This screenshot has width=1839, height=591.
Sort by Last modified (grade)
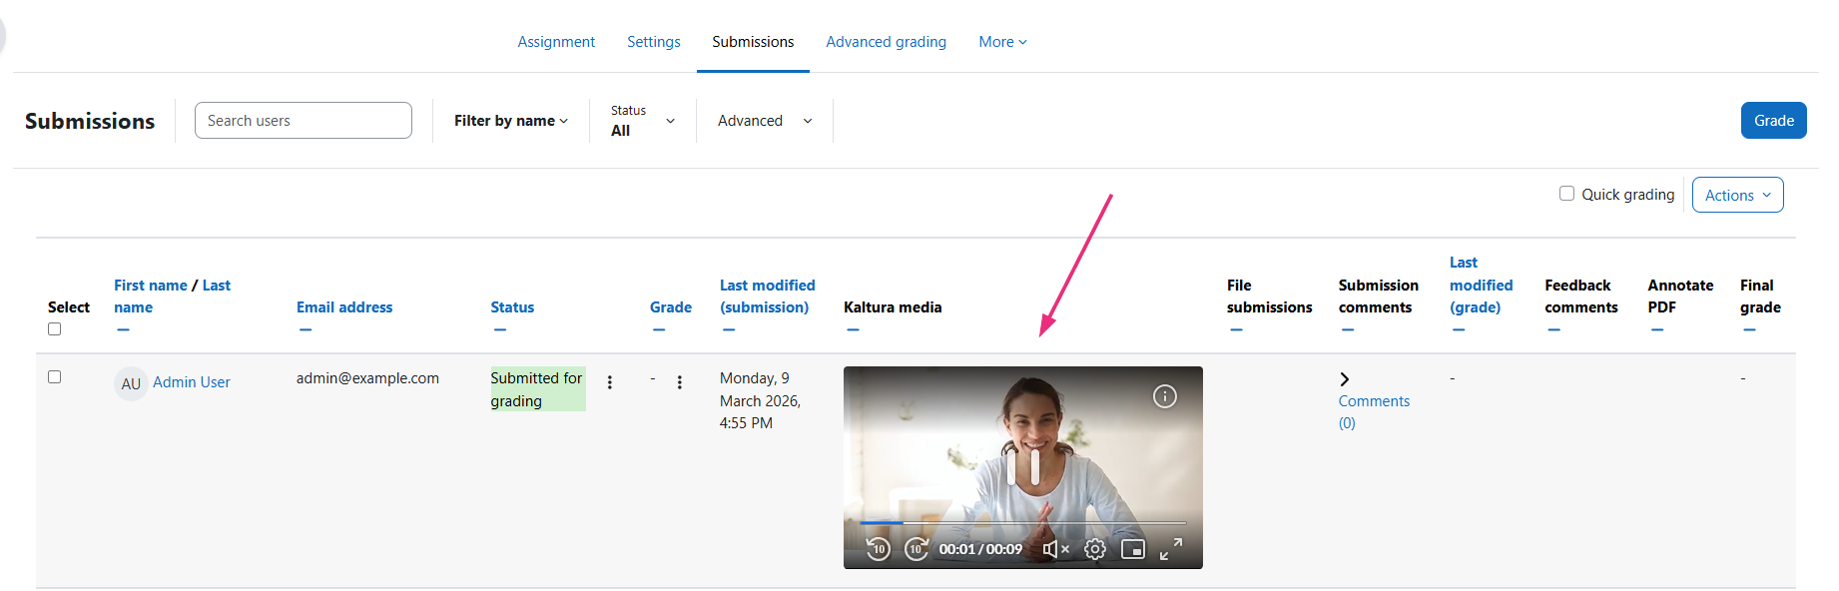[x=1482, y=285]
